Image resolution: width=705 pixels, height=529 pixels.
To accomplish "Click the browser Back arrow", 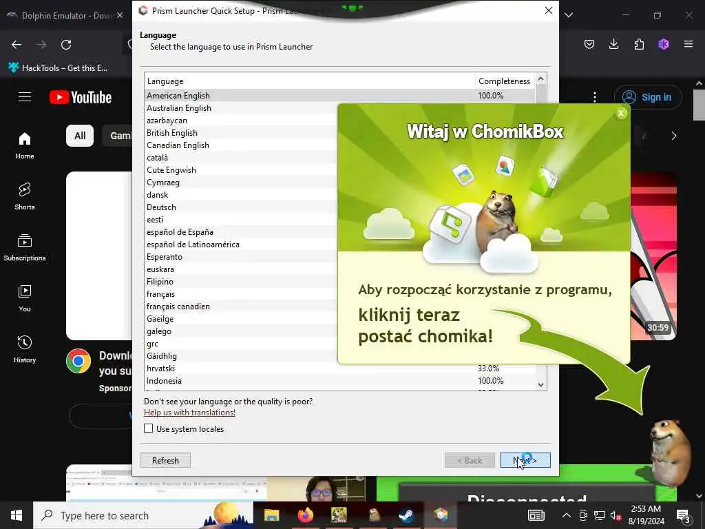I will [17, 45].
